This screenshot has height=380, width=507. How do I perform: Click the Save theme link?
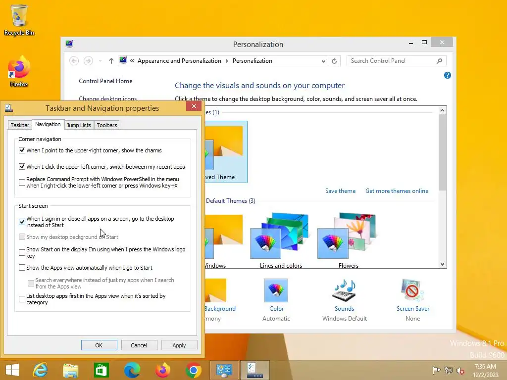(340, 191)
